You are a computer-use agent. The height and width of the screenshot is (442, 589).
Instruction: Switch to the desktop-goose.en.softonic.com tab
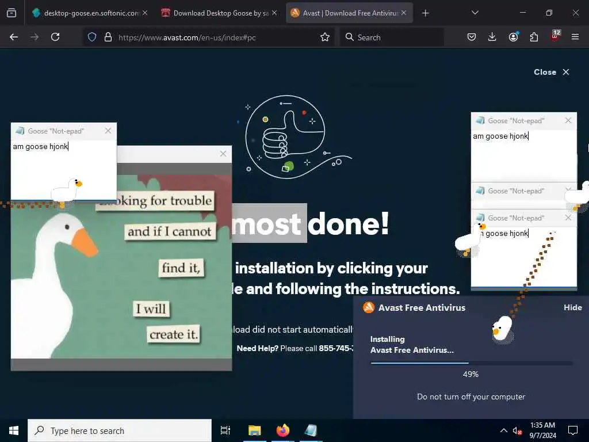(x=90, y=13)
